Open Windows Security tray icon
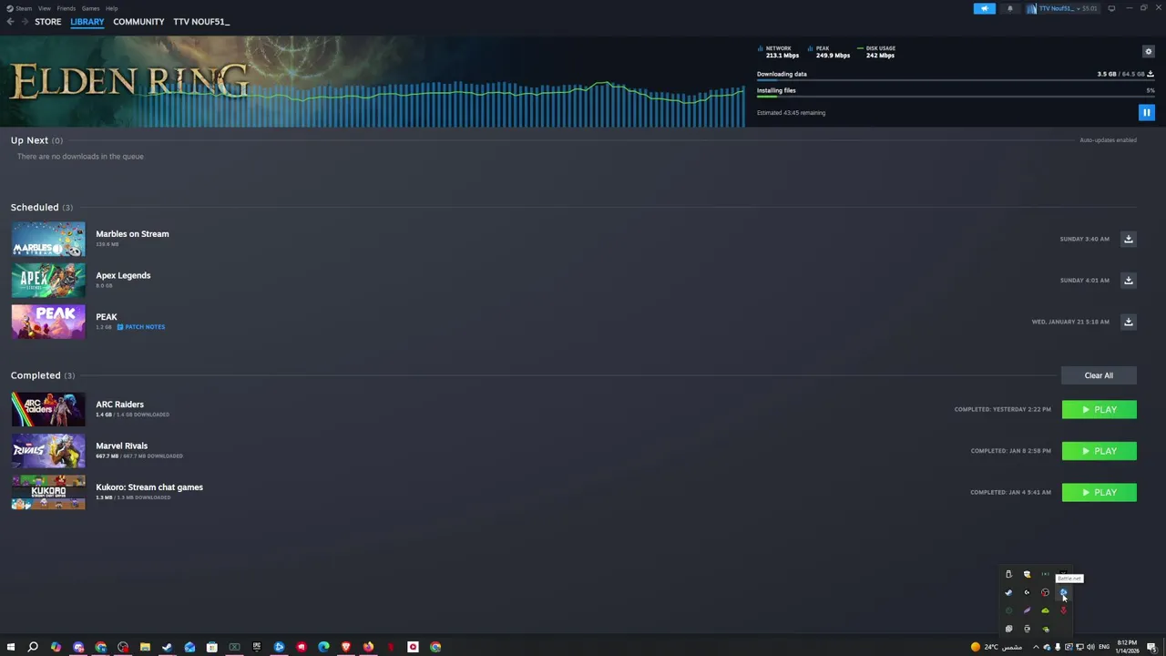 (1027, 574)
